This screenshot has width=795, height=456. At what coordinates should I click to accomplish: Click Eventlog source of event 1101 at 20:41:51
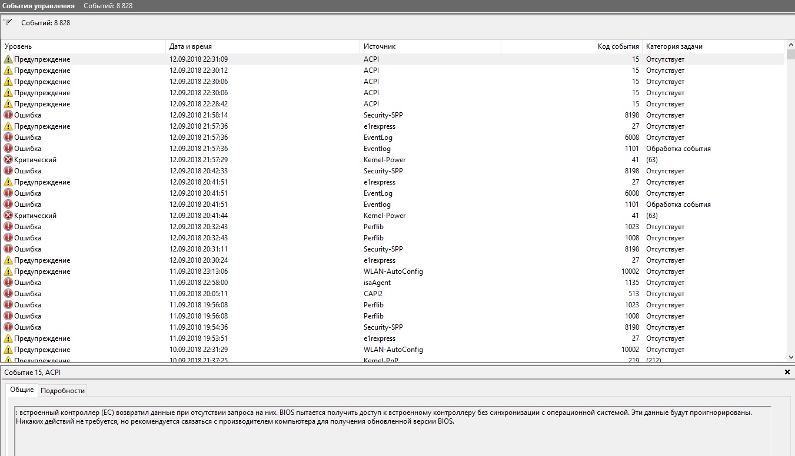coord(377,204)
